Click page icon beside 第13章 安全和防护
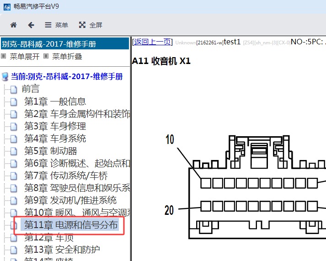This screenshot has height=261, width=326. pyautogui.click(x=14, y=250)
